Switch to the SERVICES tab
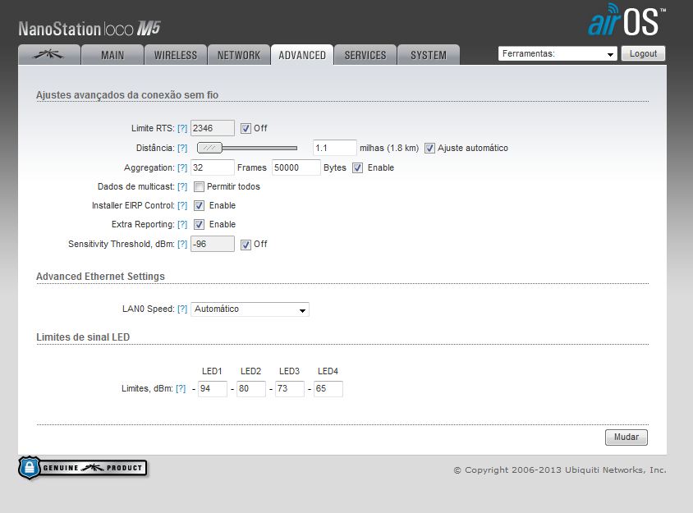The width and height of the screenshot is (693, 513). click(365, 55)
